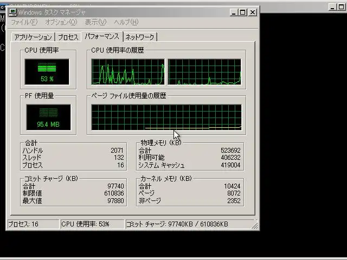Switch to the アプリケーション tab
Viewport: 347px width, 260px height.
(33, 37)
